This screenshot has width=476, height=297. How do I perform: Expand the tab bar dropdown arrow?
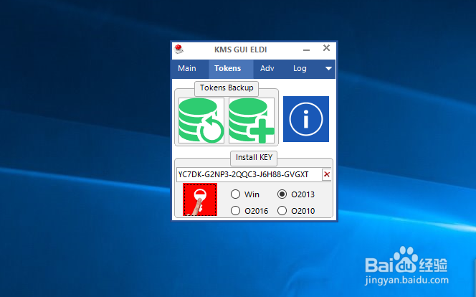328,68
